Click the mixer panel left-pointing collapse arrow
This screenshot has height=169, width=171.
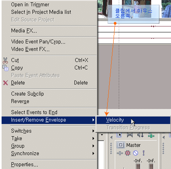[x=111, y=137]
